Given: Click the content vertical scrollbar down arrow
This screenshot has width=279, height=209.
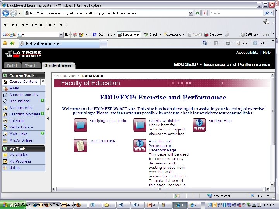Looking at the screenshot, I should click(272, 185).
